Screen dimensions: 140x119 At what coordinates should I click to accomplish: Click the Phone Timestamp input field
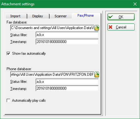67,88
